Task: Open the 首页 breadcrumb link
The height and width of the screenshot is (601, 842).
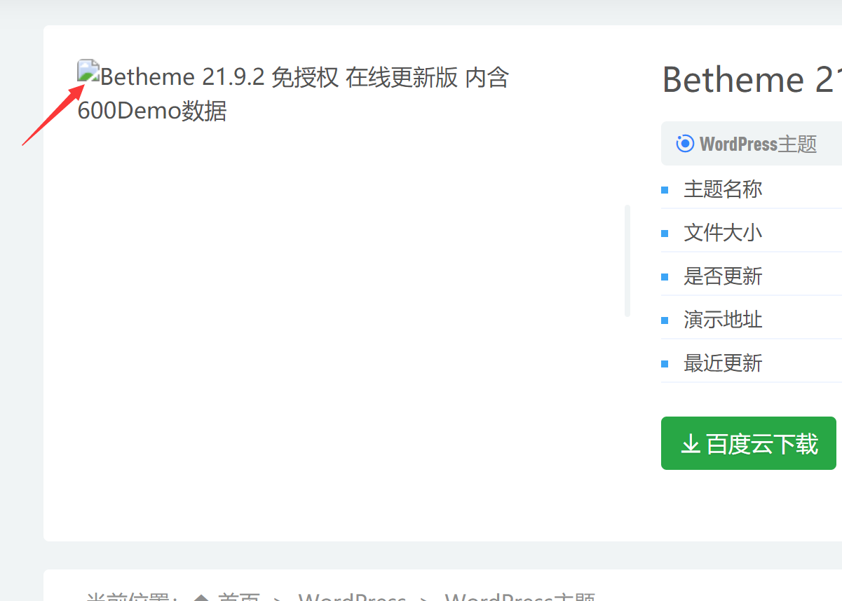Action: [238, 597]
